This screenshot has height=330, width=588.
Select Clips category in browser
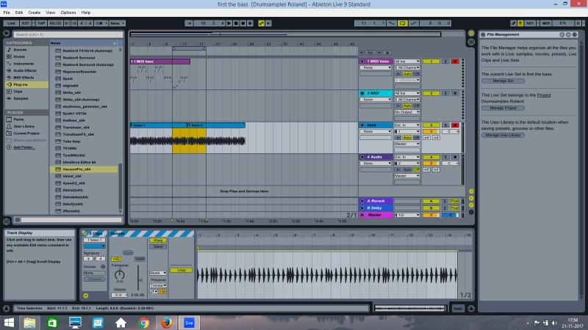coord(18,91)
